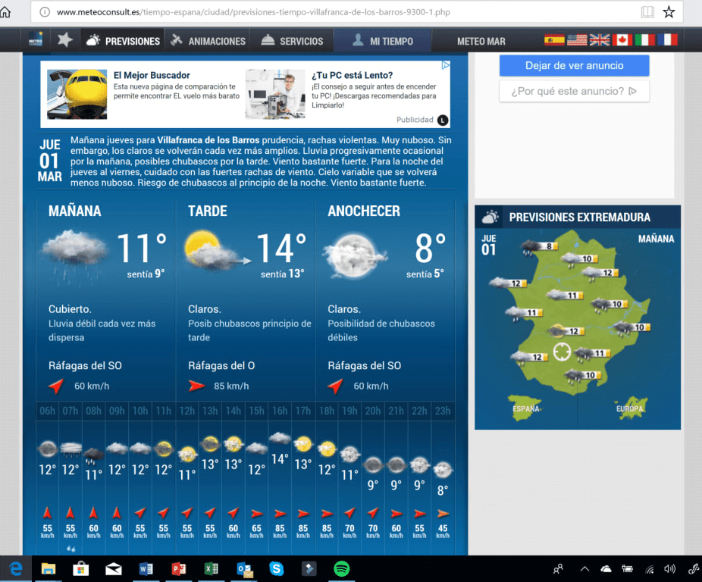Open site favorites star in navigation bar
Screen dimensions: 702x582
tap(65, 40)
